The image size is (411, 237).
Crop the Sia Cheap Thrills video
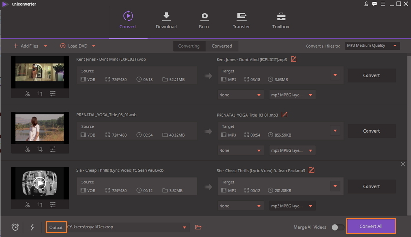tap(40, 204)
